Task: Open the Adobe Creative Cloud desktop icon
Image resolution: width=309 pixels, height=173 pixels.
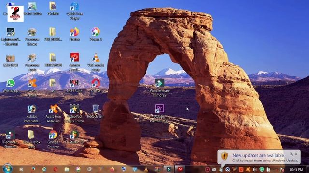Action: click(74, 62)
